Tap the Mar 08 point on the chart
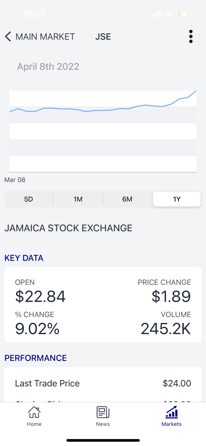 point(15,180)
